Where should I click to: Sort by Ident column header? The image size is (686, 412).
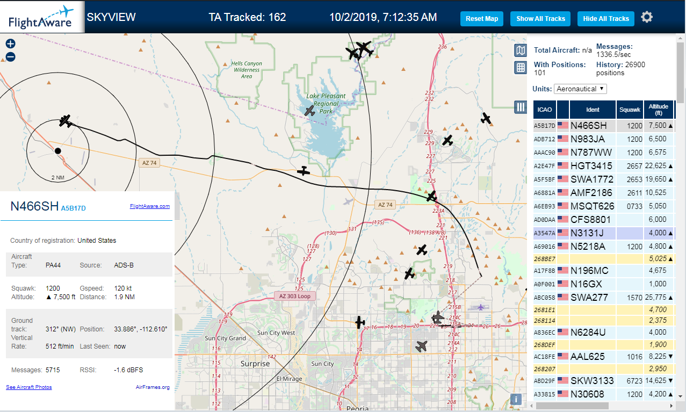593,110
